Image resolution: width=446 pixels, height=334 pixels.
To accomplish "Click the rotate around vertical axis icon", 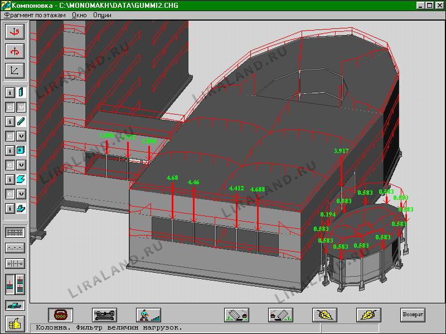I will [14, 32].
